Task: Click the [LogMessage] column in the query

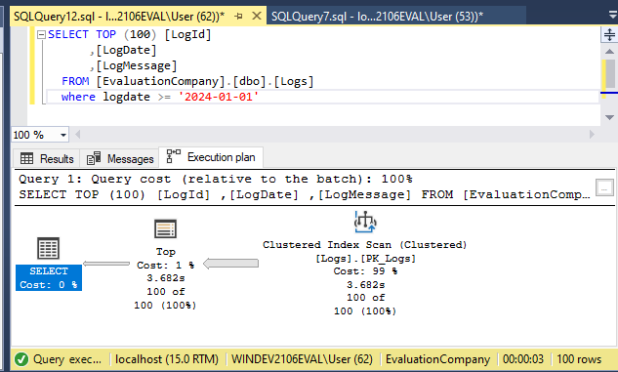Action: (137, 65)
